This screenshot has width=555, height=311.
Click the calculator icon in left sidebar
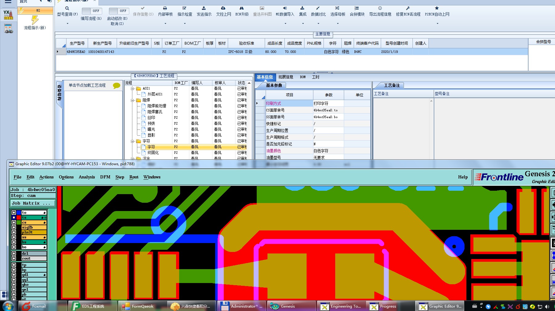8,29
